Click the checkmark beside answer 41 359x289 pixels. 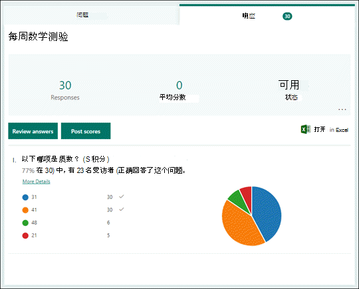(122, 209)
